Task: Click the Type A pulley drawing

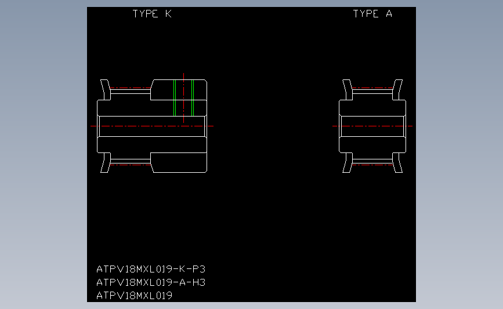Action: click(x=372, y=126)
